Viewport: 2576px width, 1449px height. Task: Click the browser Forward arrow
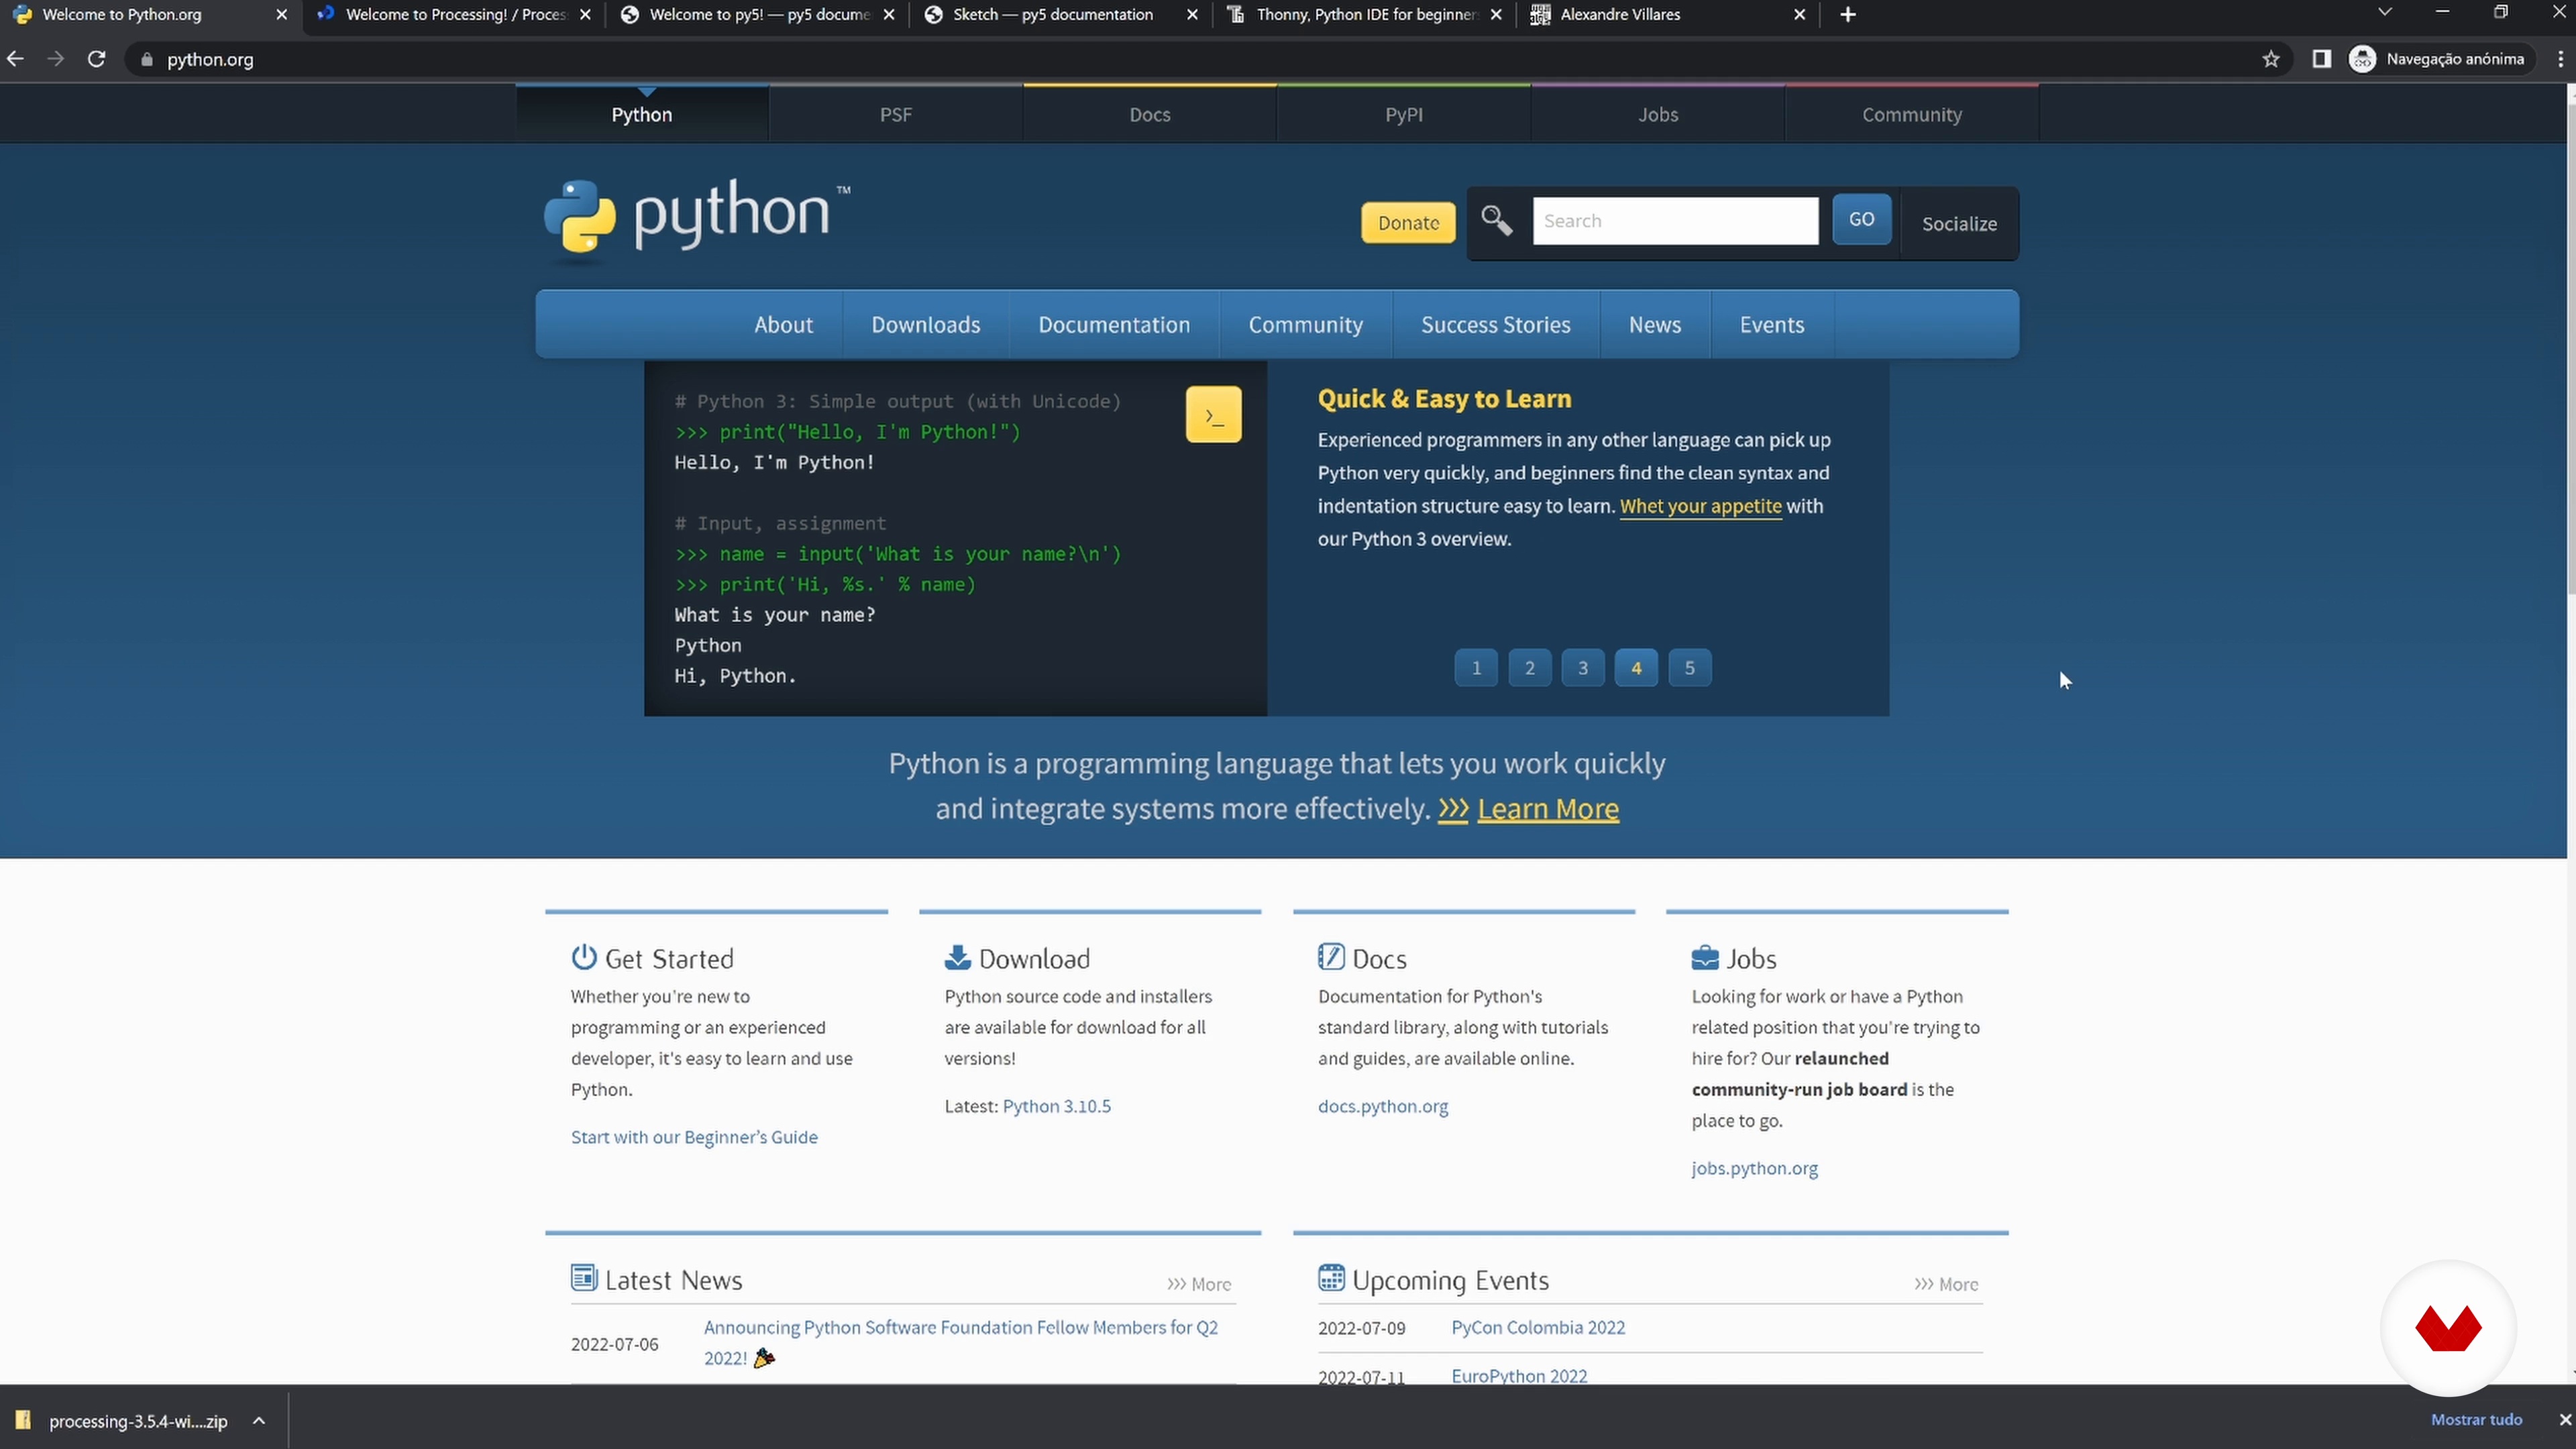pos(56,59)
